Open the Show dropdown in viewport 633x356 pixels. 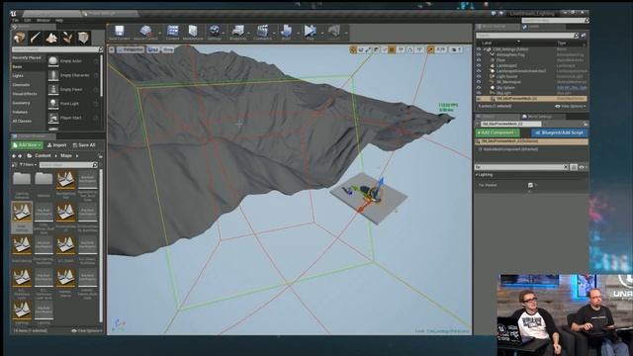click(x=168, y=49)
